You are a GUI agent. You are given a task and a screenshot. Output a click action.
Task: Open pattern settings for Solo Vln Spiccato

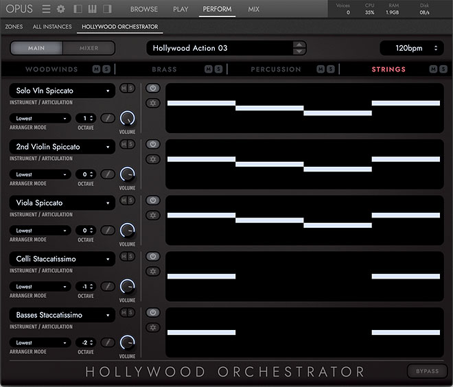point(153,103)
